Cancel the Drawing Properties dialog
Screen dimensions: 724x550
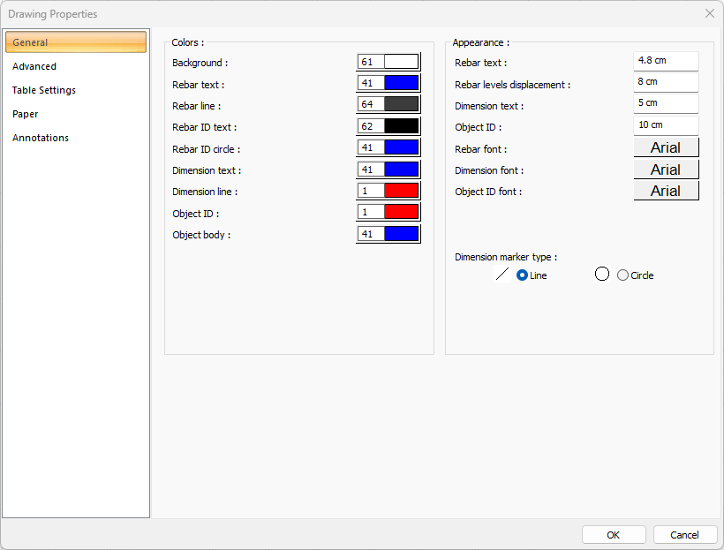pos(684,535)
